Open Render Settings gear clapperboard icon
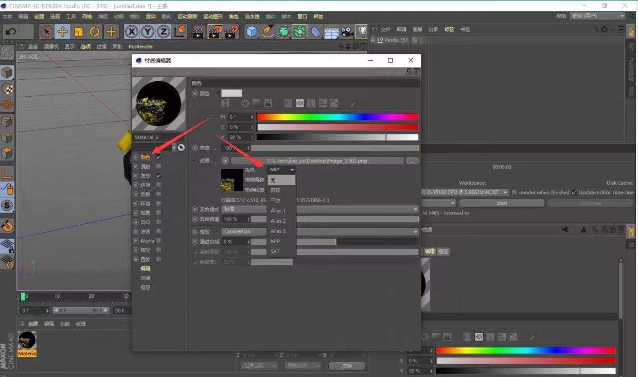Screen dimensions: 638x377 tap(232, 32)
